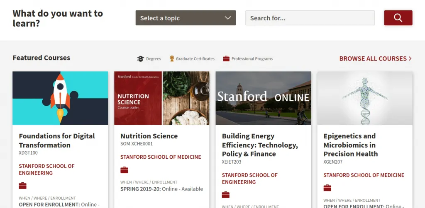
Task: Click the down arrow on topic dropdown
Action: click(228, 18)
